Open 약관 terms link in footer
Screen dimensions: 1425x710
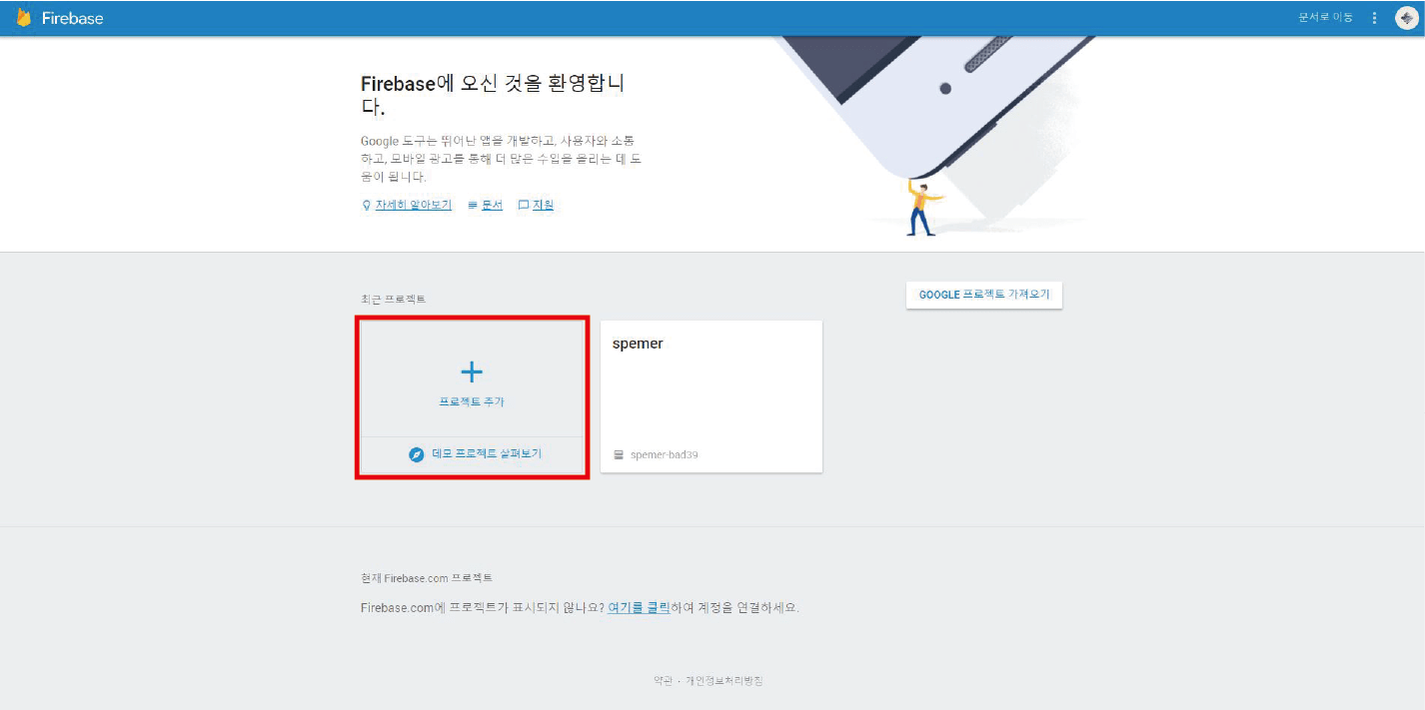(663, 681)
